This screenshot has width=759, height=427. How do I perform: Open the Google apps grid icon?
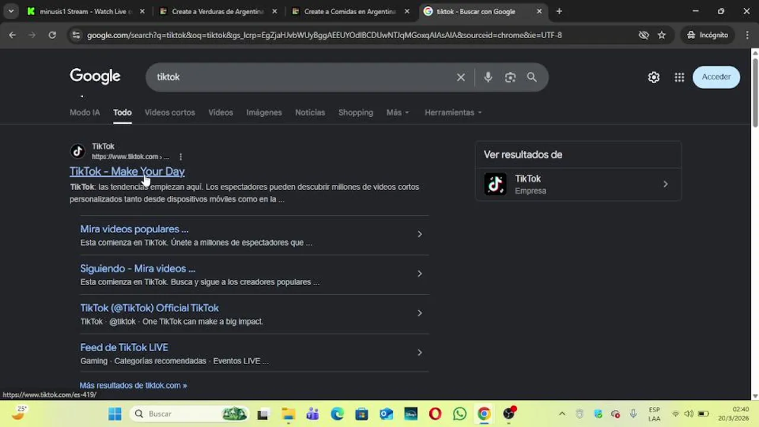(680, 77)
